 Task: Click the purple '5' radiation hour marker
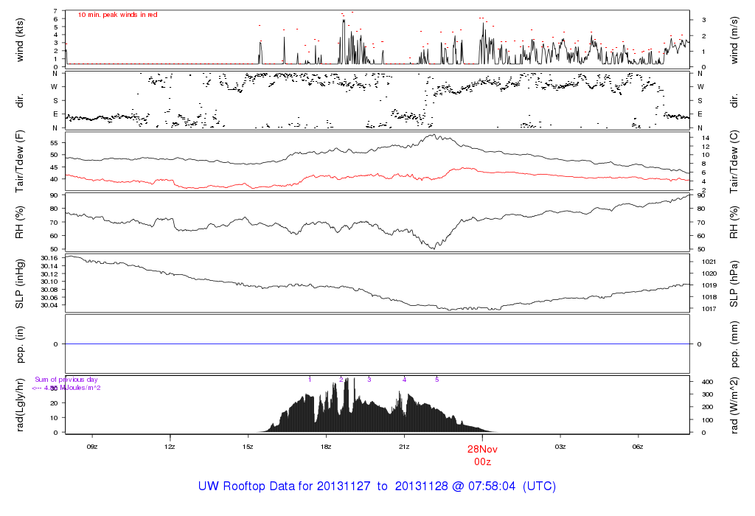(437, 380)
